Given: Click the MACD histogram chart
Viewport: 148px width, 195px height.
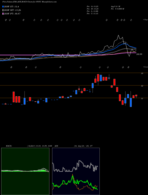Looking at the screenshot, I should pos(25,171).
